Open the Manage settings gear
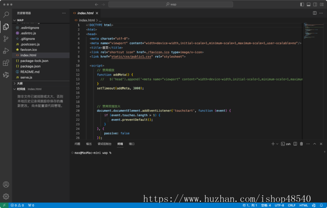Screen dimensions: 327x208 coord(6,196)
